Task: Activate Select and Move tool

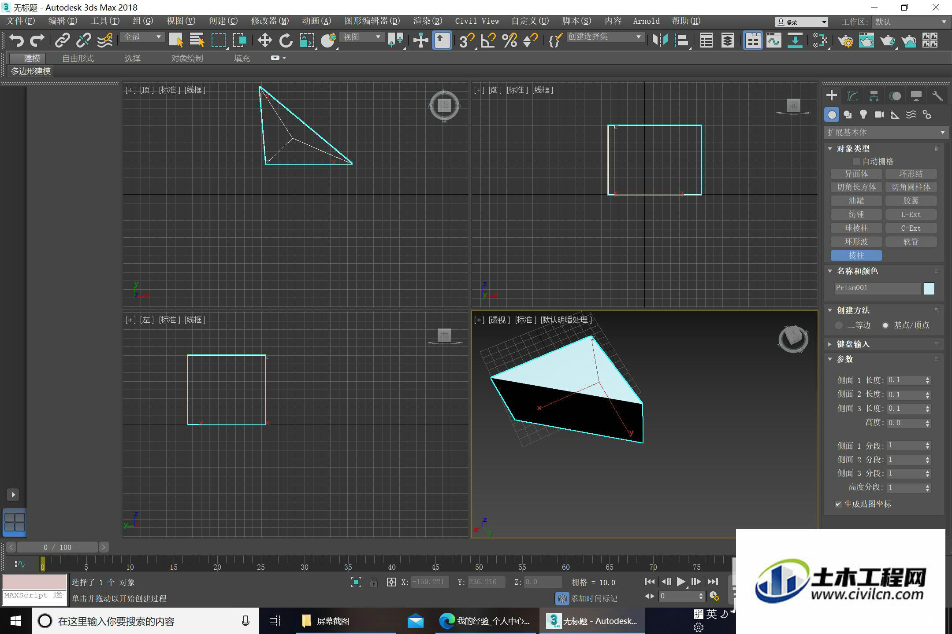Action: (264, 41)
